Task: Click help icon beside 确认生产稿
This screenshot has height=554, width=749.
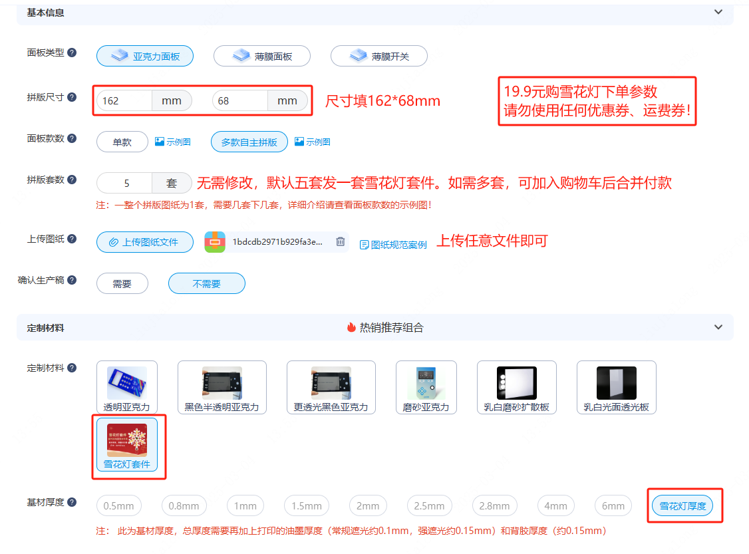Action: click(x=72, y=280)
